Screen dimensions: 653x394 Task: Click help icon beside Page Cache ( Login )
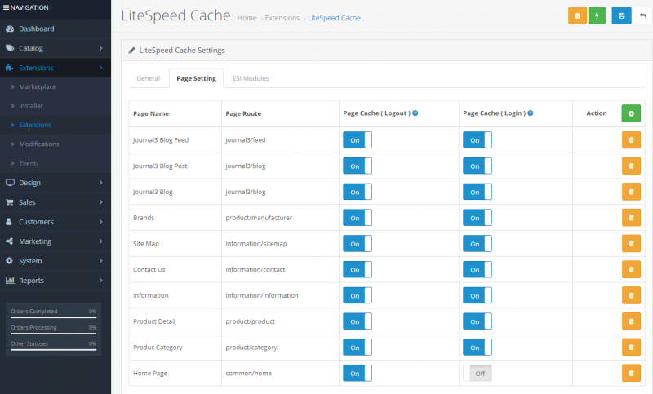pos(530,113)
